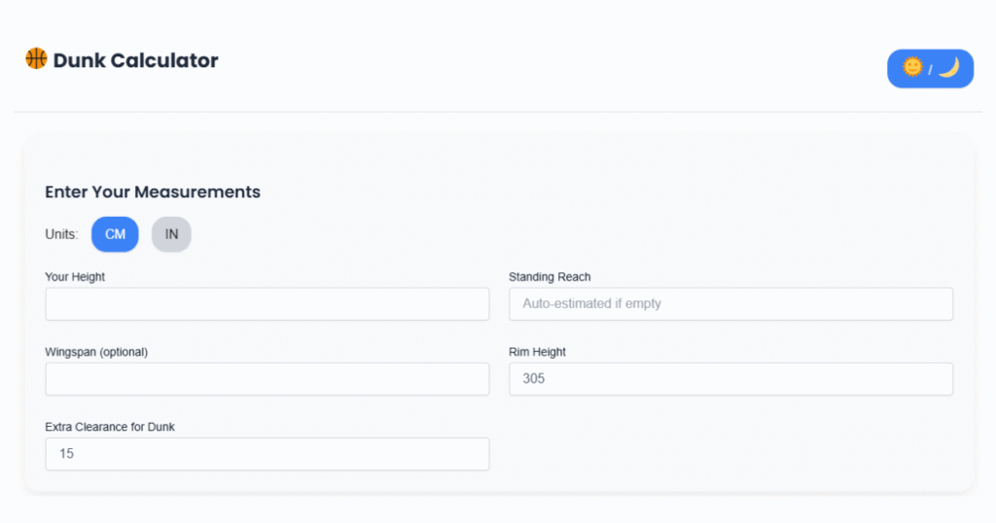The height and width of the screenshot is (523, 996).
Task: Click the Rim Height field showing 305
Action: click(x=730, y=379)
